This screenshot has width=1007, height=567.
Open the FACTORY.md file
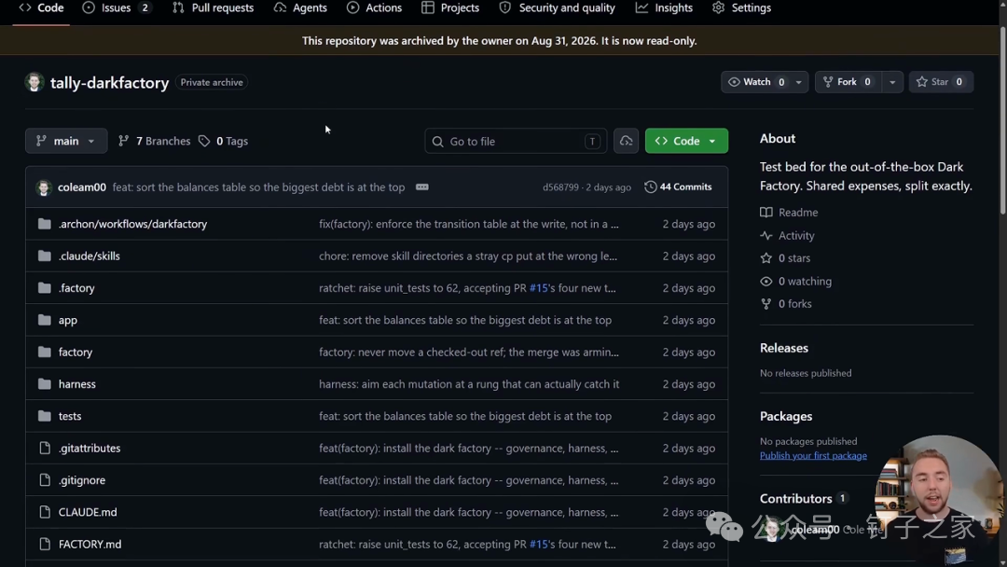90,545
